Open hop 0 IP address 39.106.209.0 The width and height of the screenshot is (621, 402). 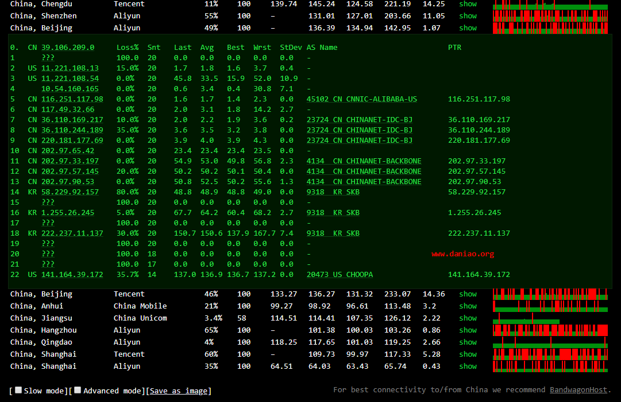point(68,48)
